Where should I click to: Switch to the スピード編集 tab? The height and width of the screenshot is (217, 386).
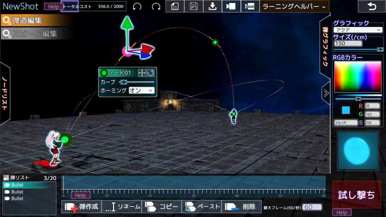pyautogui.click(x=36, y=34)
